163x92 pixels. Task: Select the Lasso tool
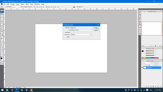click(2, 18)
